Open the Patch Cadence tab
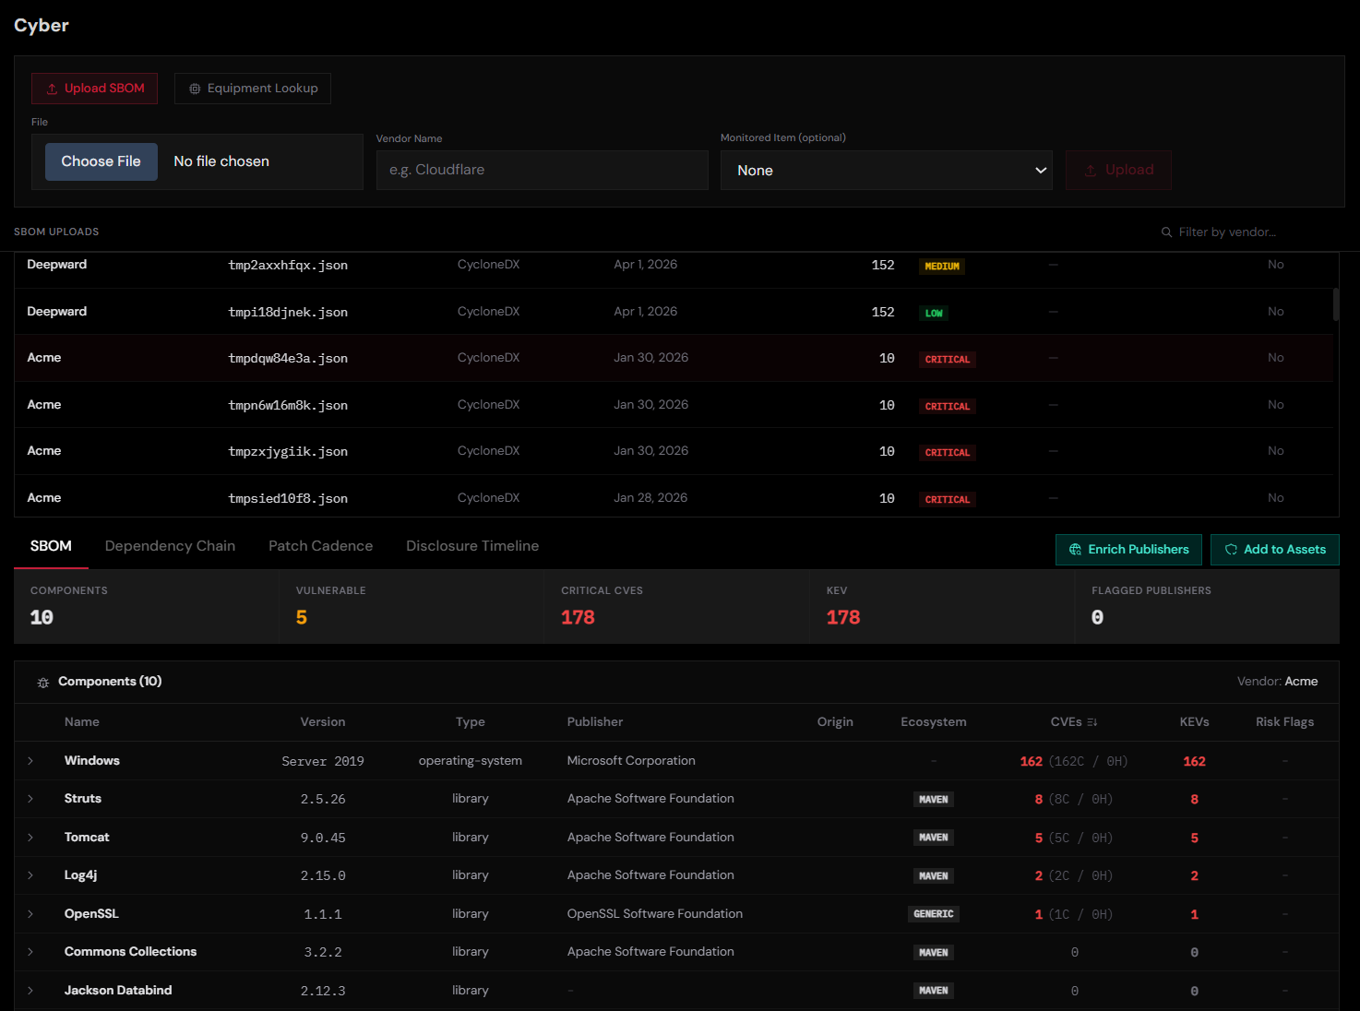 (320, 545)
